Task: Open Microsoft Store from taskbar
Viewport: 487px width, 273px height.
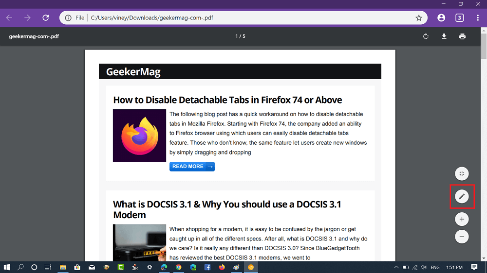Action: tap(77, 267)
